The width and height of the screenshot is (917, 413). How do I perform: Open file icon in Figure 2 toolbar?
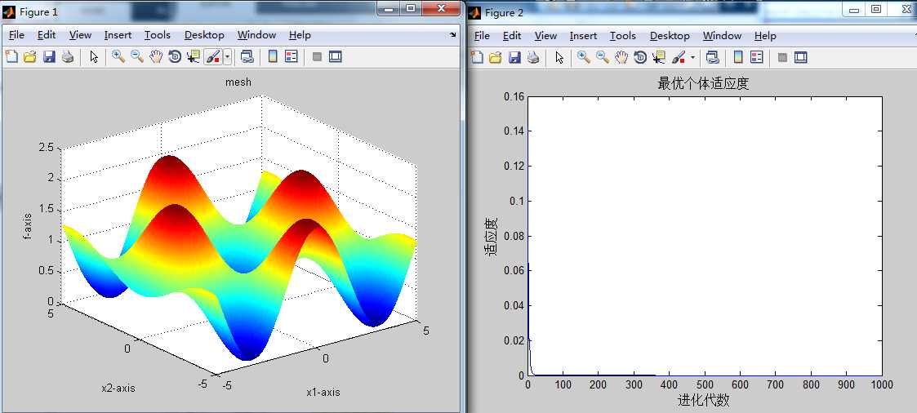point(496,57)
